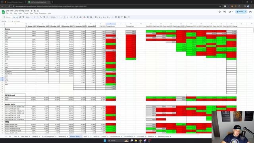Click the move-to-folder icon beside the title
This screenshot has width=254, height=143.
[x=35, y=11]
